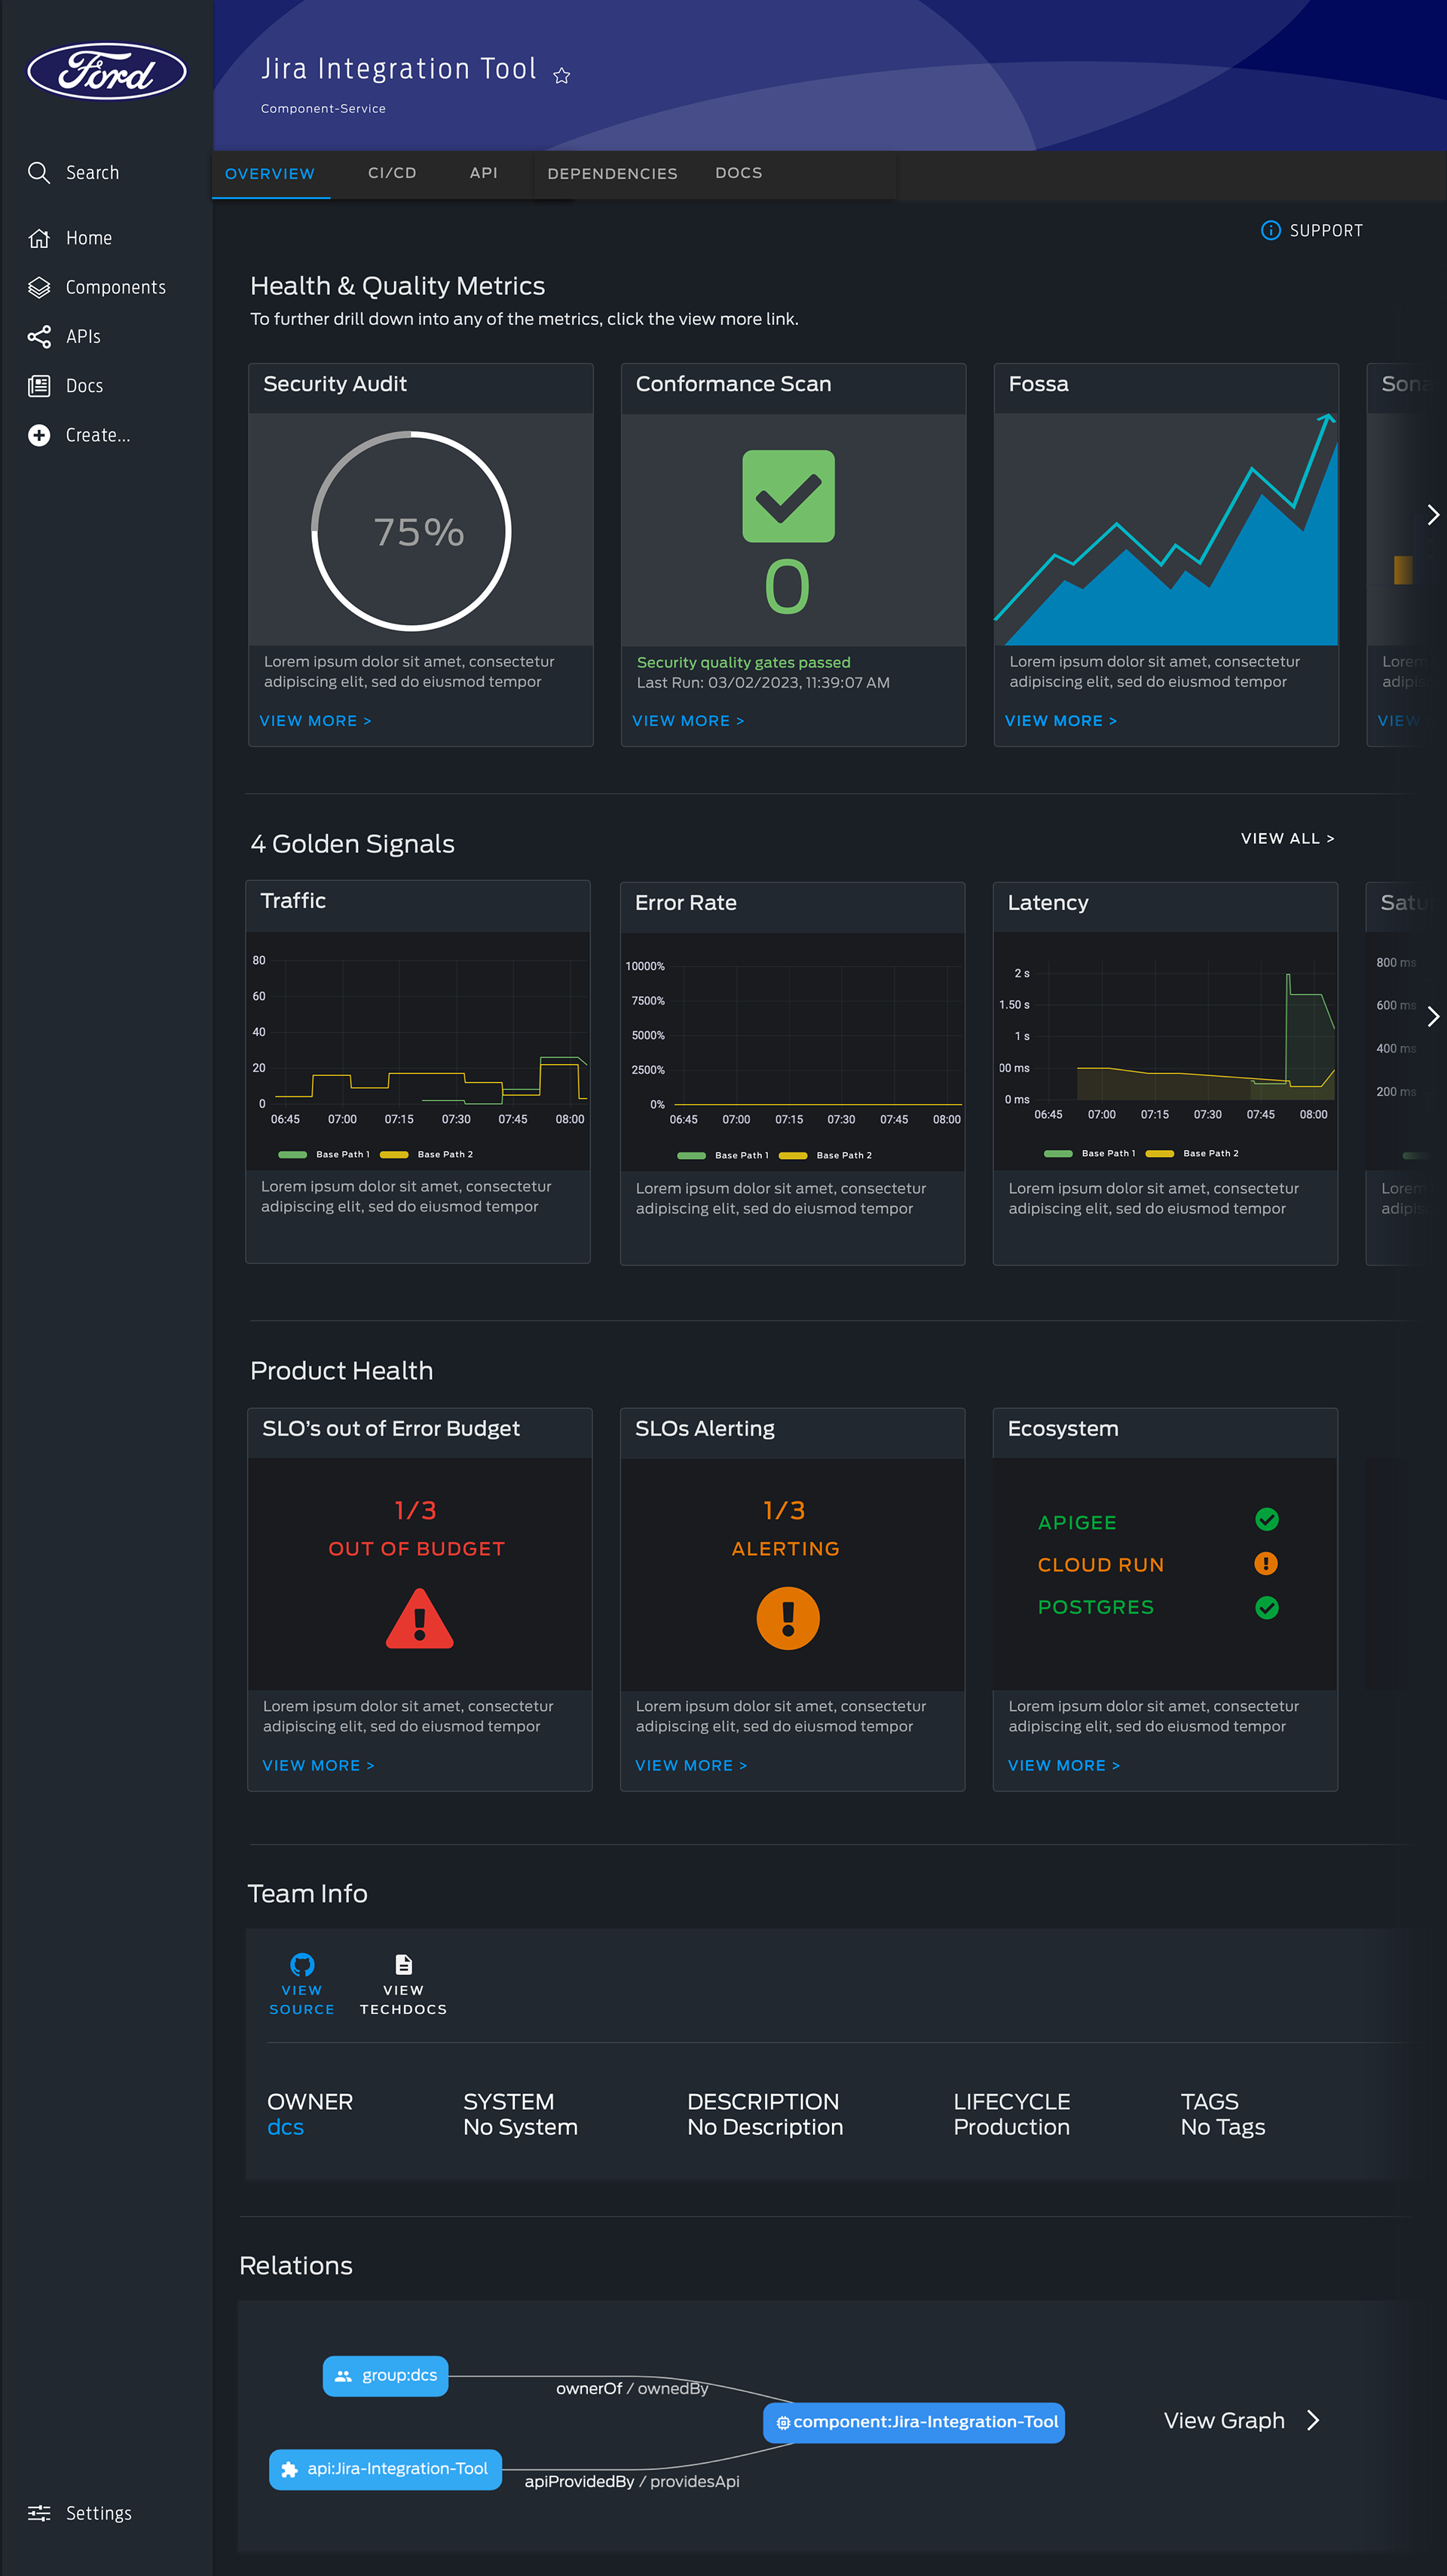Switch to the Overview tab
Viewport: 1447px width, 2576px height.
pos(270,174)
